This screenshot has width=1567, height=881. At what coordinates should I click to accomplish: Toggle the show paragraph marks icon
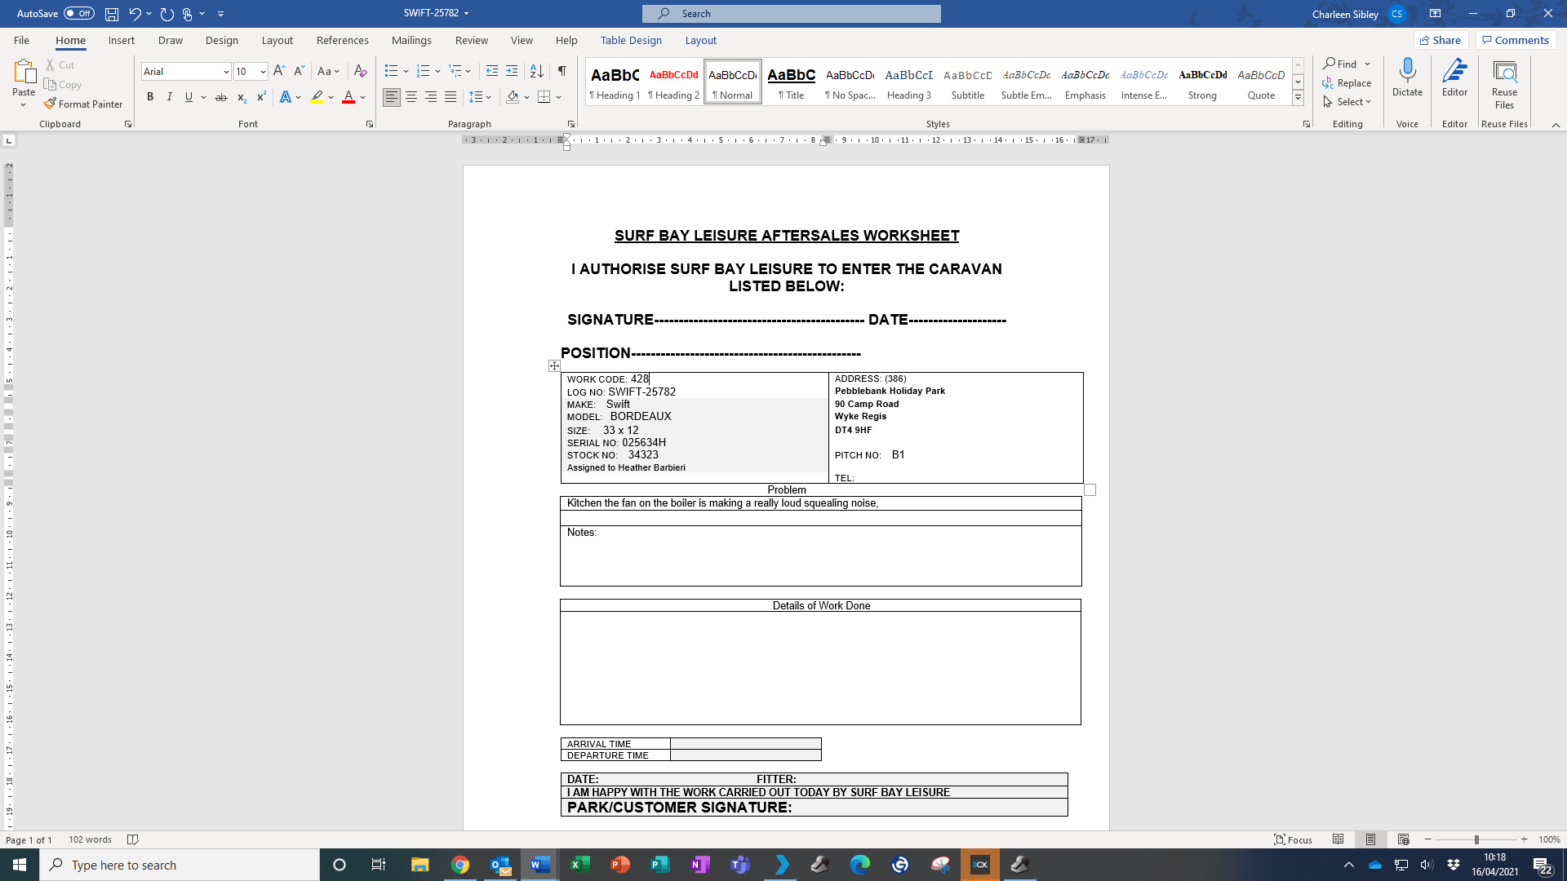pyautogui.click(x=562, y=71)
